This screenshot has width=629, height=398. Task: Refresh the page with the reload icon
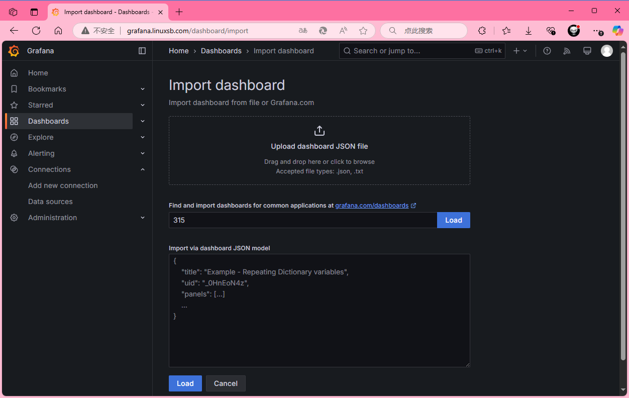36,31
